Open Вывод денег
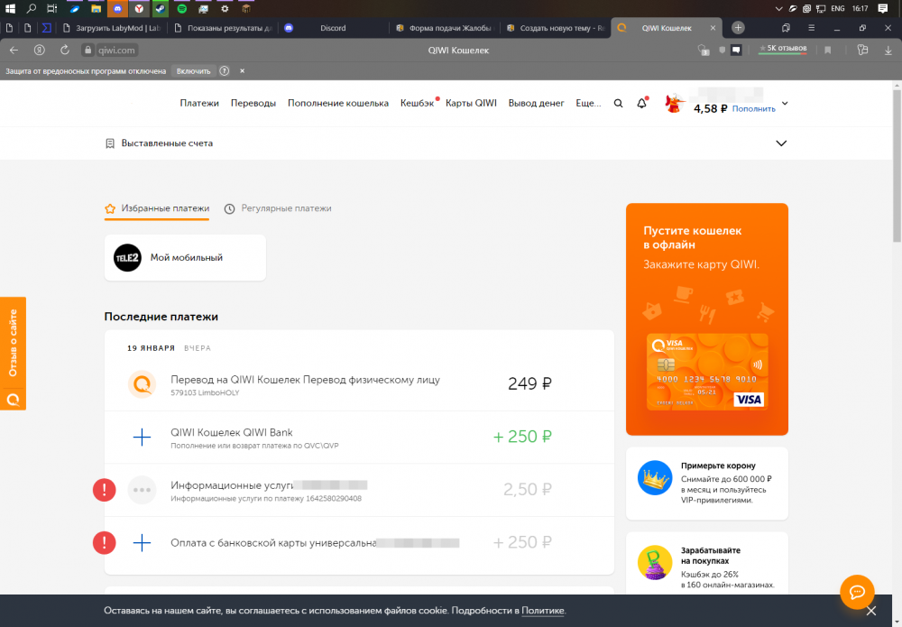 click(x=536, y=103)
